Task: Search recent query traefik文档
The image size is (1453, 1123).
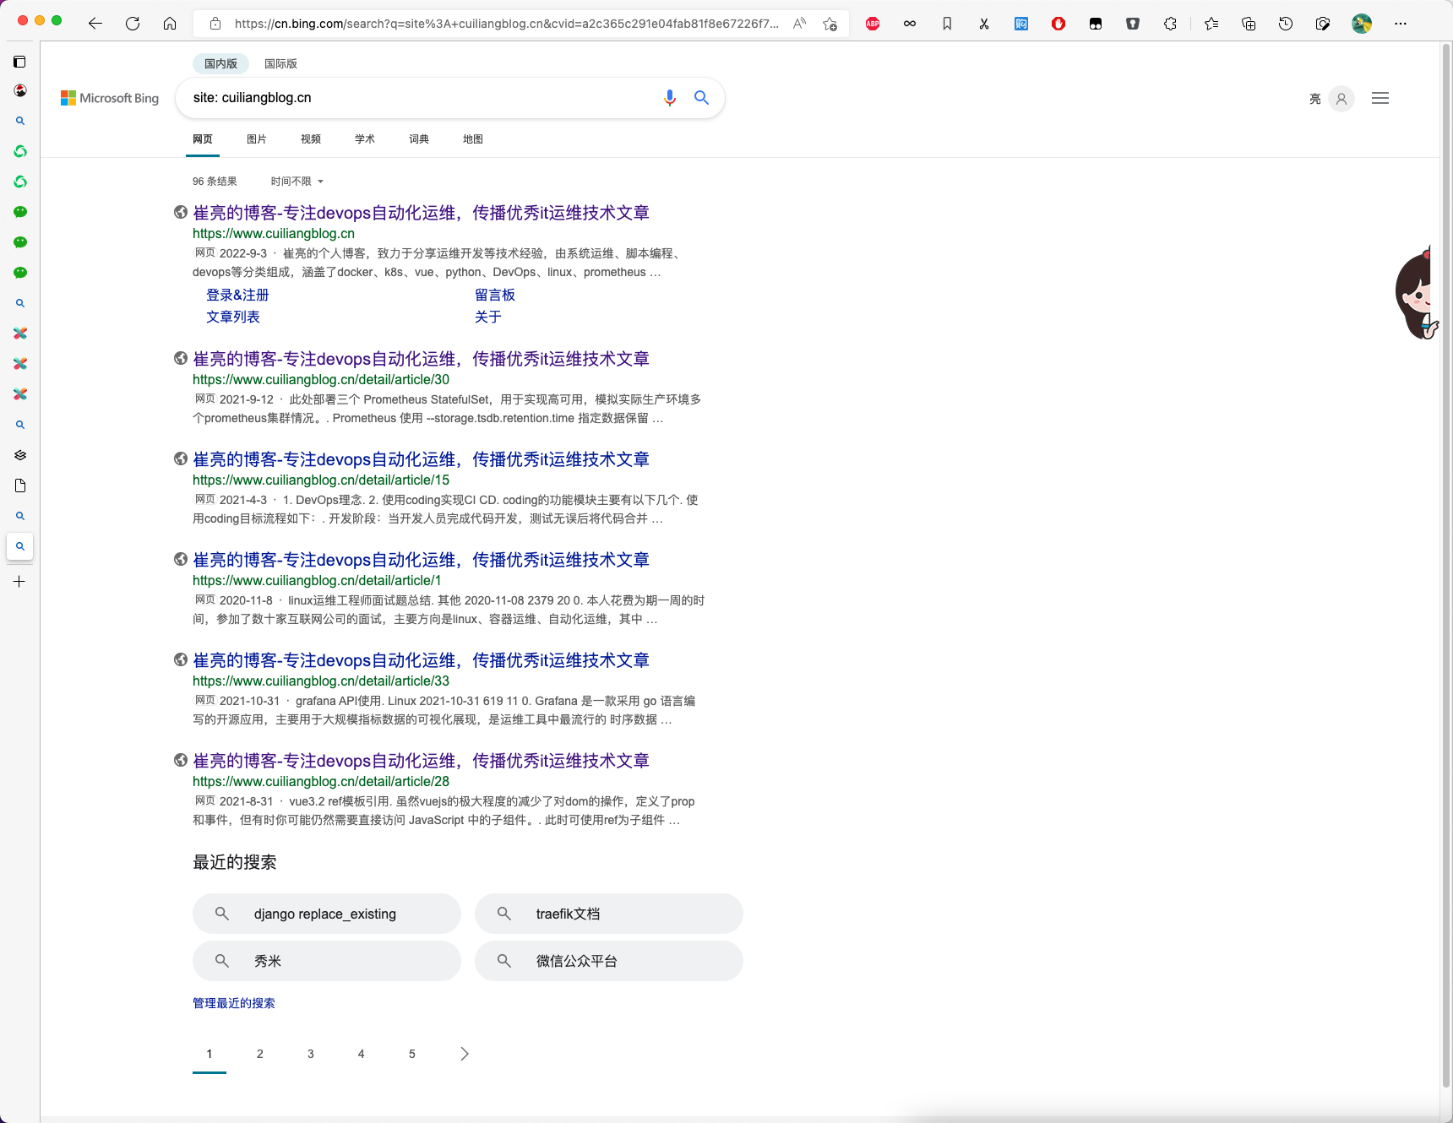Action: 609,914
